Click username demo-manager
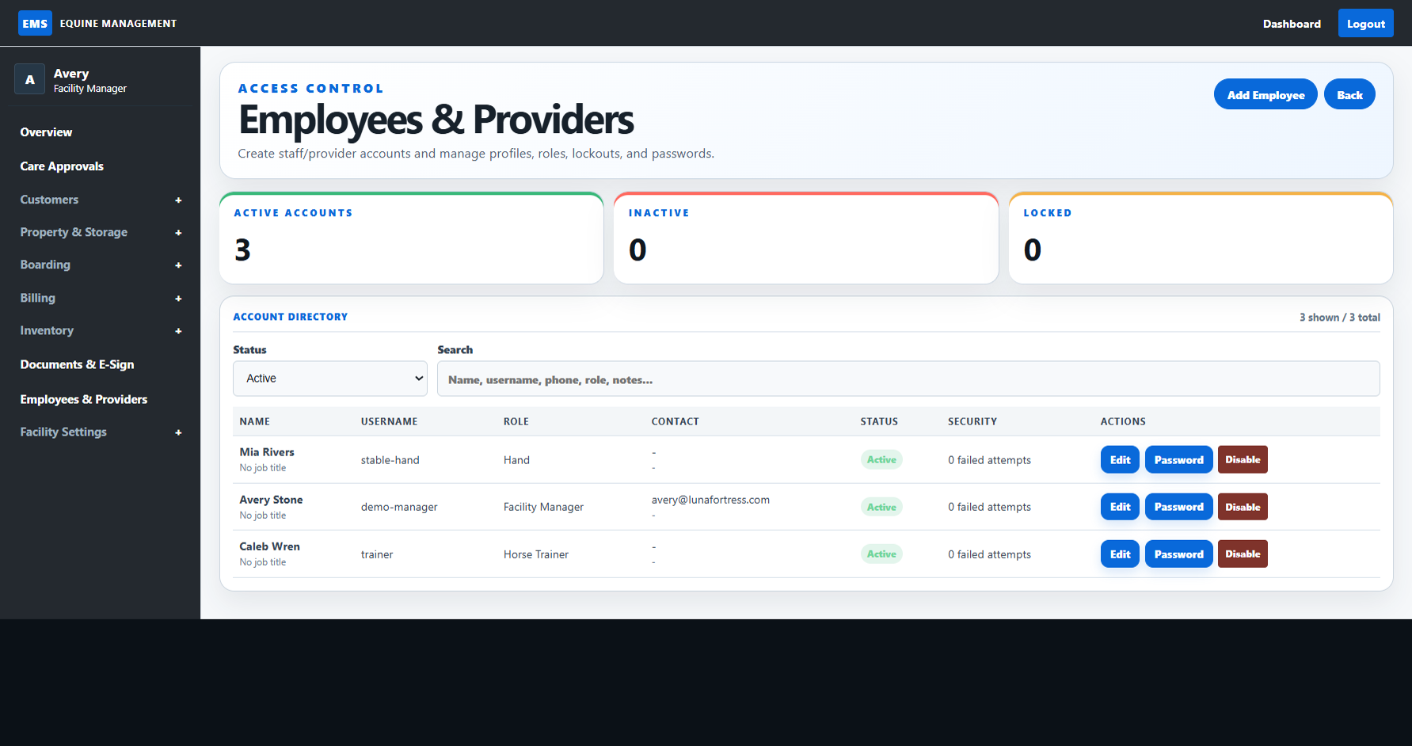This screenshot has height=746, width=1412. click(x=399, y=507)
